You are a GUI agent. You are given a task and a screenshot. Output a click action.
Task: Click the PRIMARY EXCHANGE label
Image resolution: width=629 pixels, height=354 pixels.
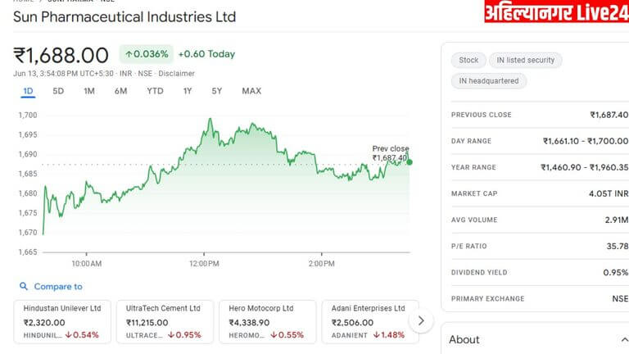tap(488, 298)
